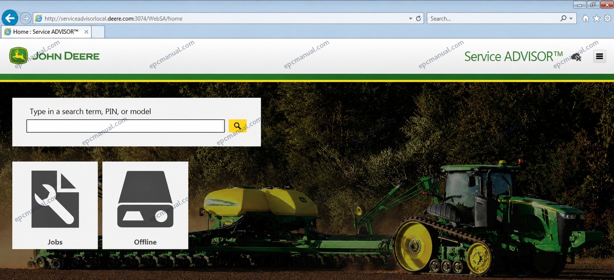614x280 pixels.
Task: Click the yellow search magnifier button
Action: (238, 126)
